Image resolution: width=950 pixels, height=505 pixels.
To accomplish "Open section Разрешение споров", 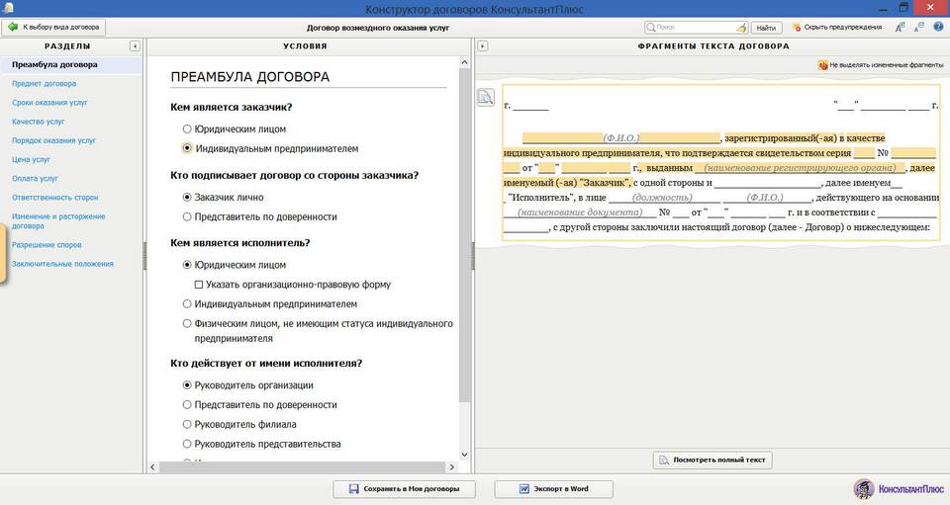I will tap(47, 245).
